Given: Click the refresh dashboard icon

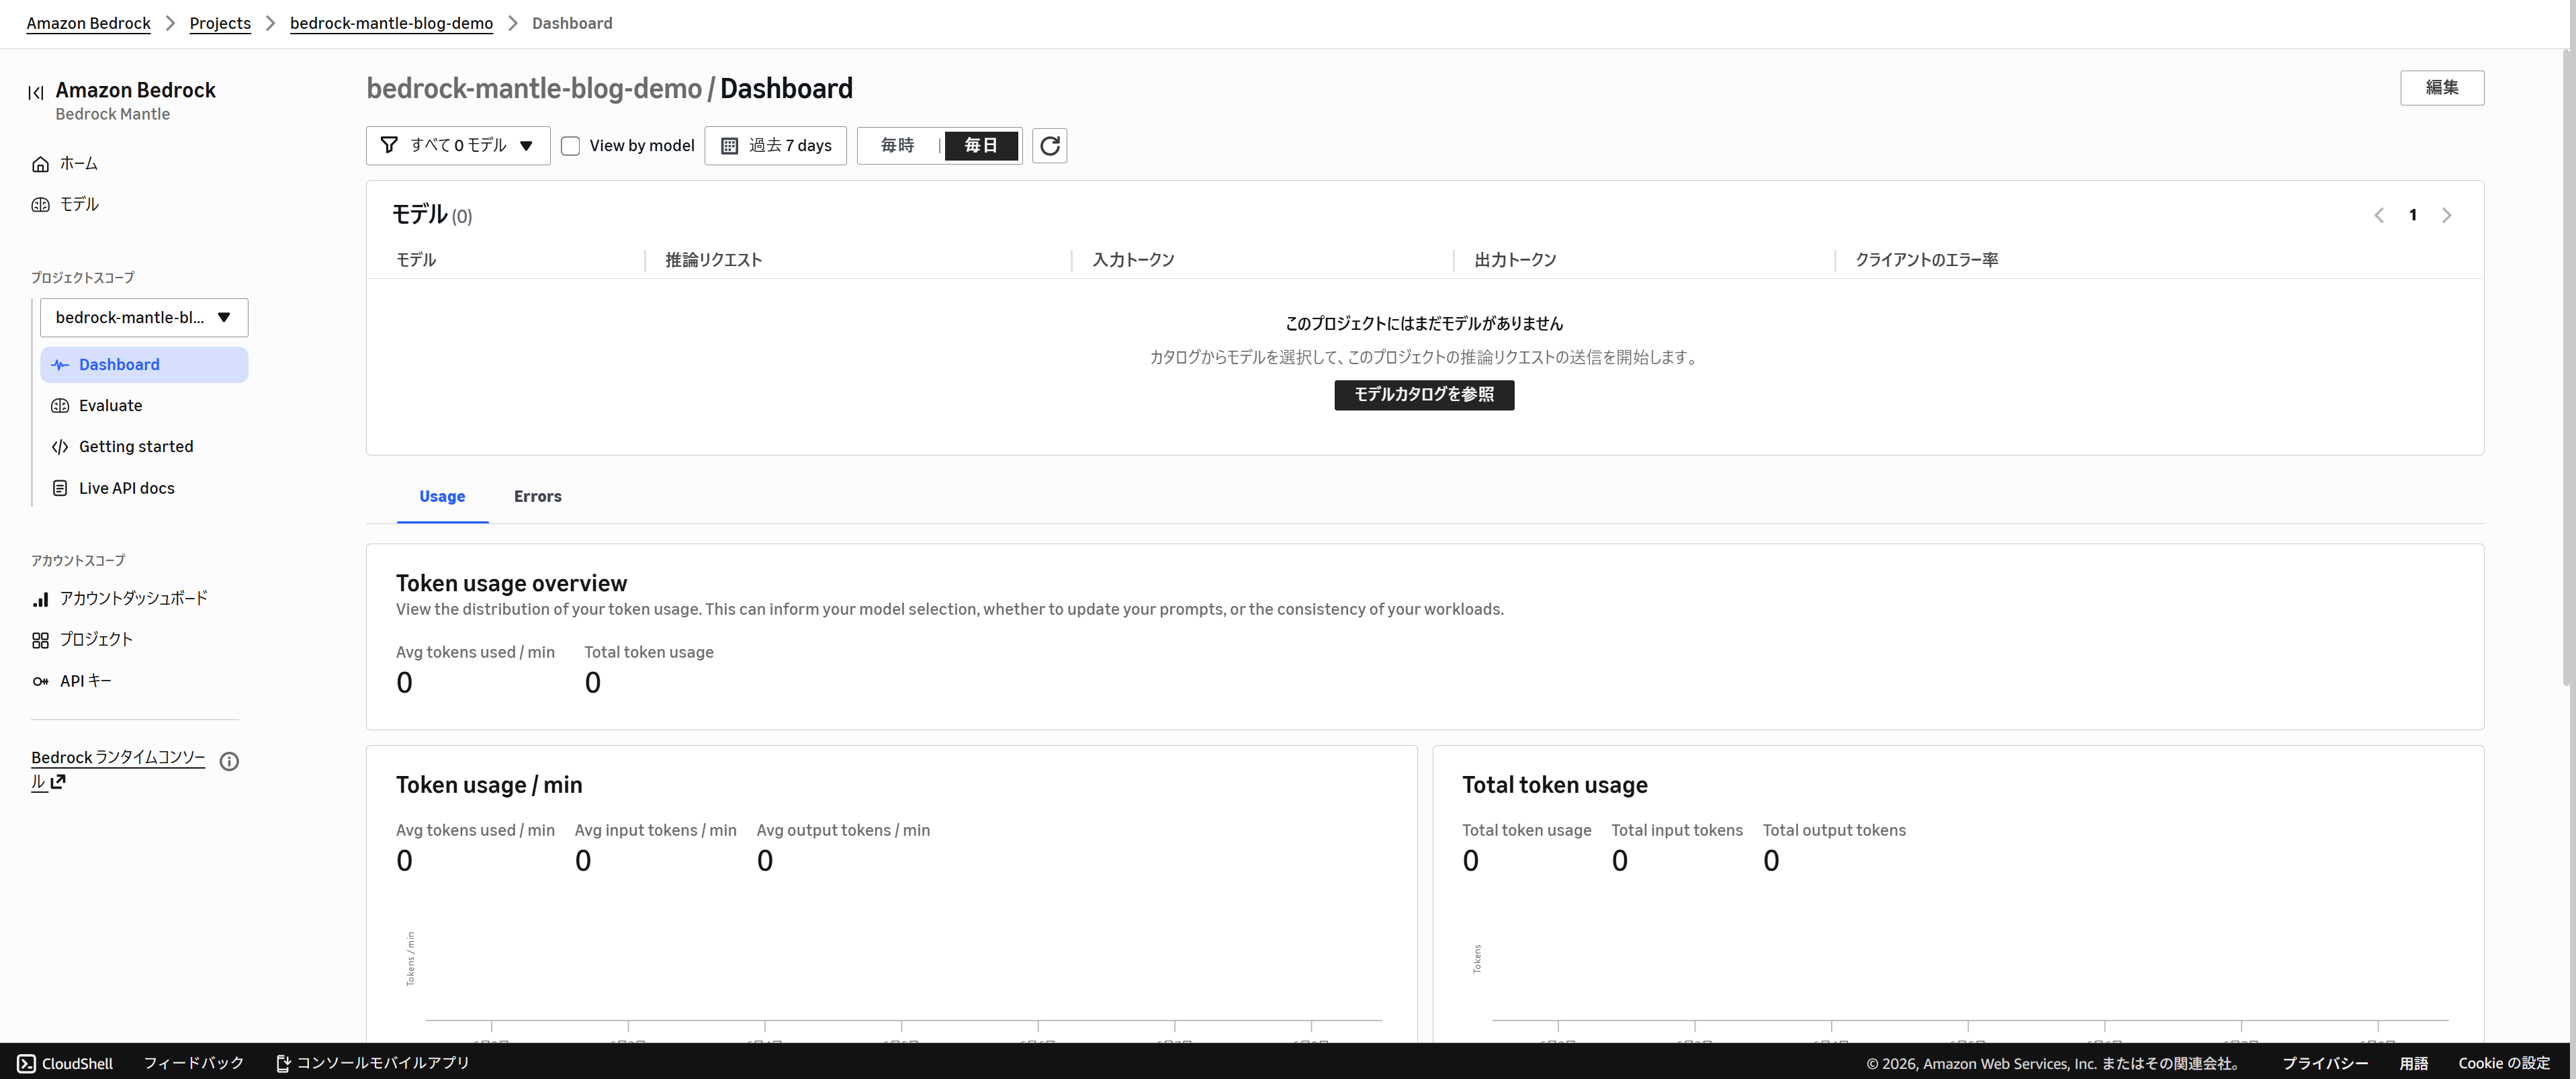Looking at the screenshot, I should click(1049, 146).
